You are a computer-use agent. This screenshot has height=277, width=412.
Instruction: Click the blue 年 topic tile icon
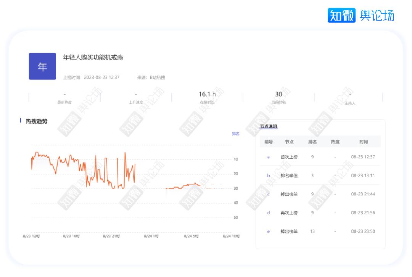[42, 66]
